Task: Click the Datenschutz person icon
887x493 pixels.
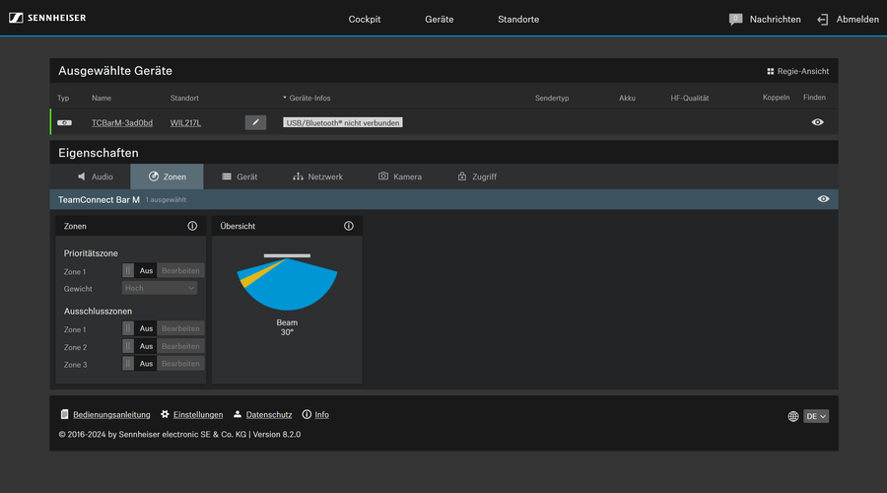Action: pos(238,414)
